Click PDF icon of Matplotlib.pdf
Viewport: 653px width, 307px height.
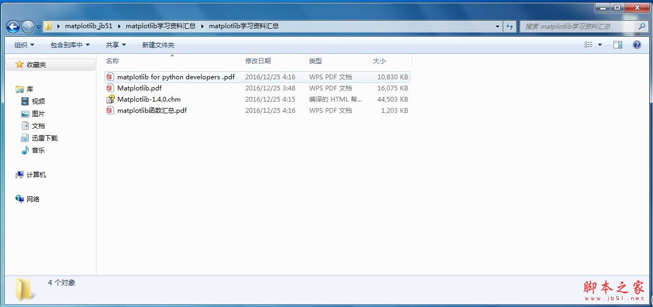point(110,88)
